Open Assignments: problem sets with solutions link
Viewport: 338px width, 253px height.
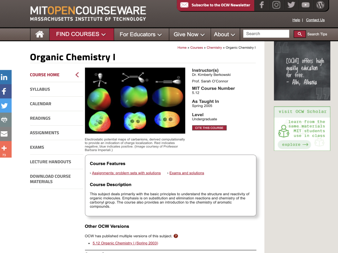point(126,173)
